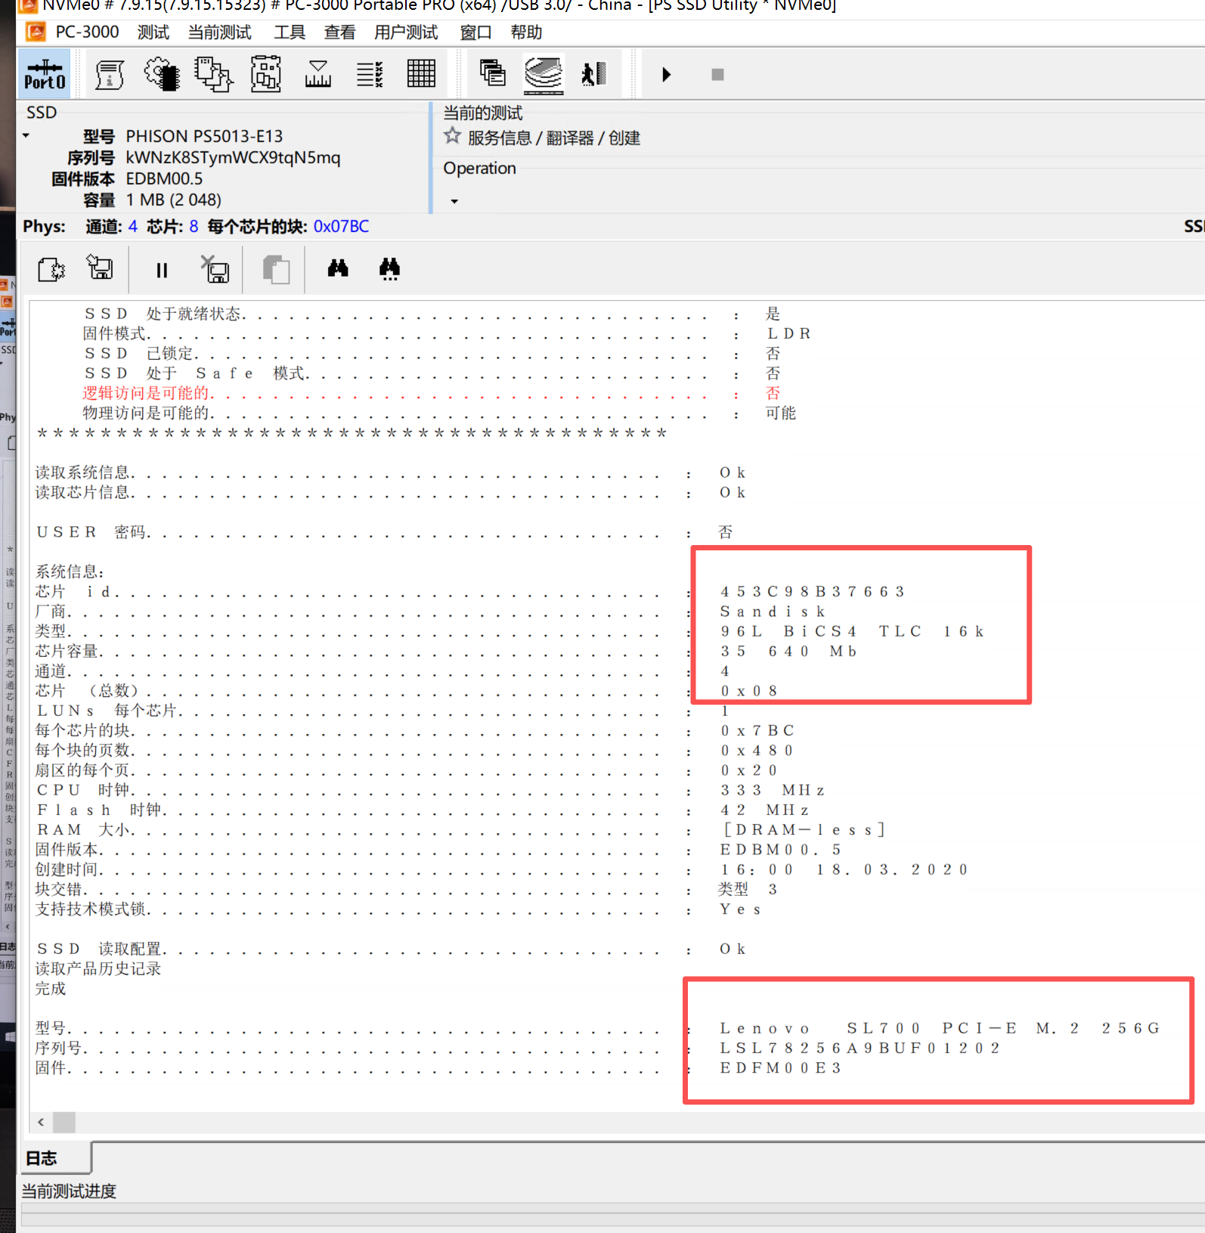This screenshot has height=1233, width=1205.
Task: Click the copy pages icon in log toolbar
Action: (276, 269)
